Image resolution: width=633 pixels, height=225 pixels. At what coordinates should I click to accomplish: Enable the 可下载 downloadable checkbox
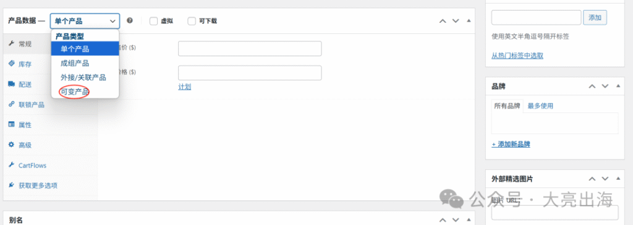coord(192,21)
